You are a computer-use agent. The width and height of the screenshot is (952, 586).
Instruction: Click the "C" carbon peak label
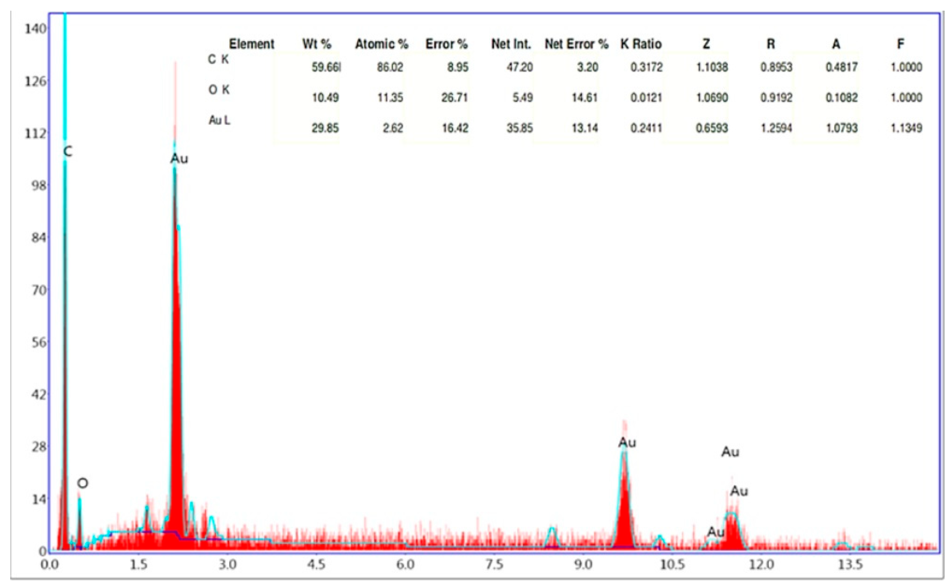(x=68, y=151)
